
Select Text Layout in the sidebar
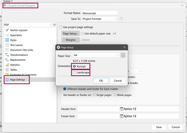click(16, 45)
